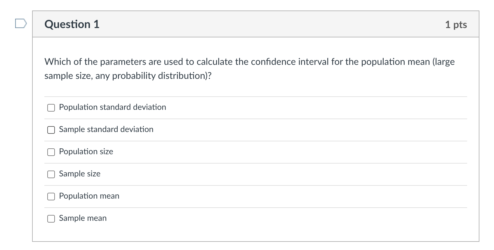494x250 pixels.
Task: Tick the Sample standard deviation checkbox
Action: (51, 130)
